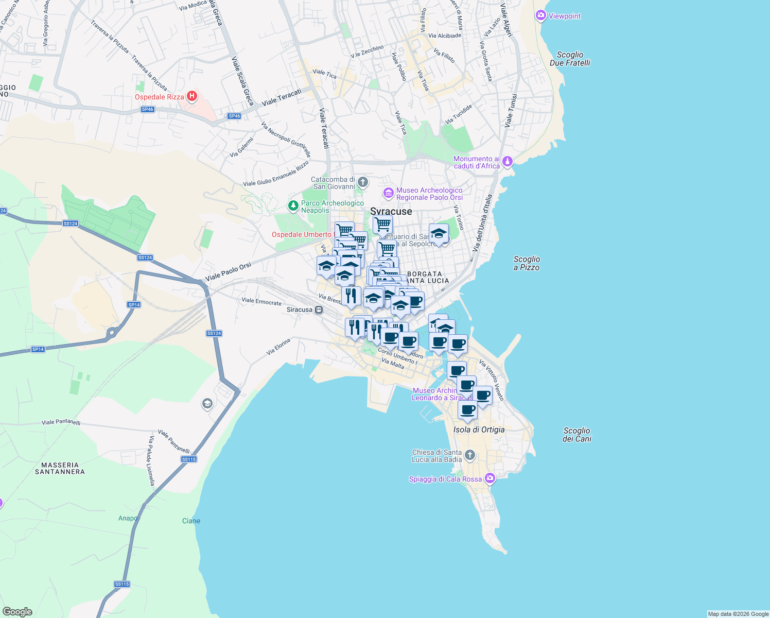
Task: Select the Spiaggia di Cala Rossa beach marker
Action: (x=489, y=478)
